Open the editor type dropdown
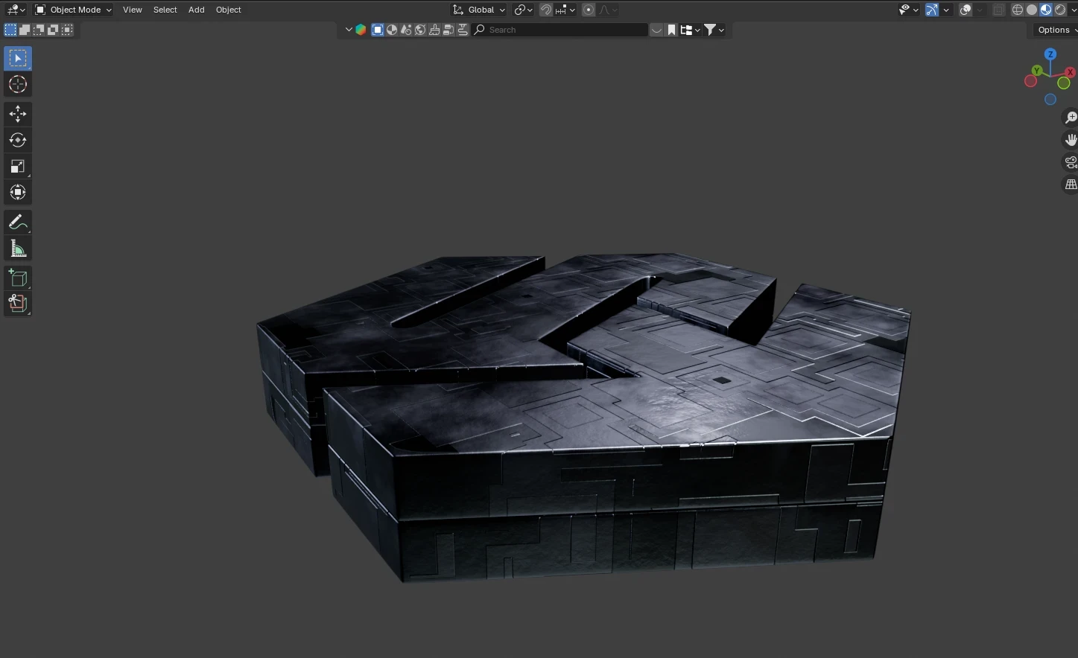This screenshot has width=1078, height=658. click(x=16, y=10)
